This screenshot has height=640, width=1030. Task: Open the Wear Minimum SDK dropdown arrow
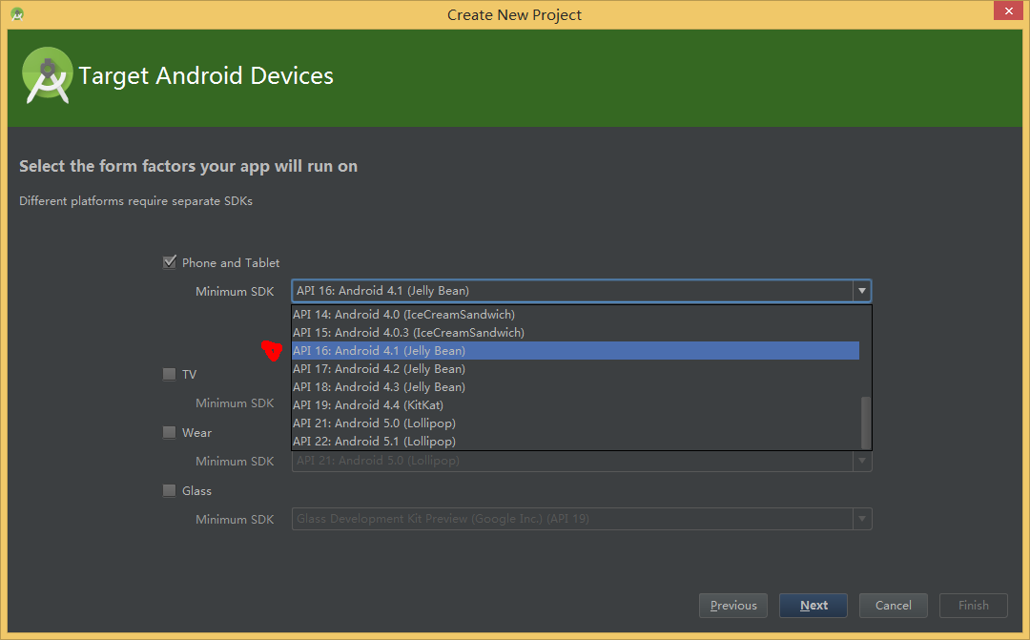[x=862, y=461]
